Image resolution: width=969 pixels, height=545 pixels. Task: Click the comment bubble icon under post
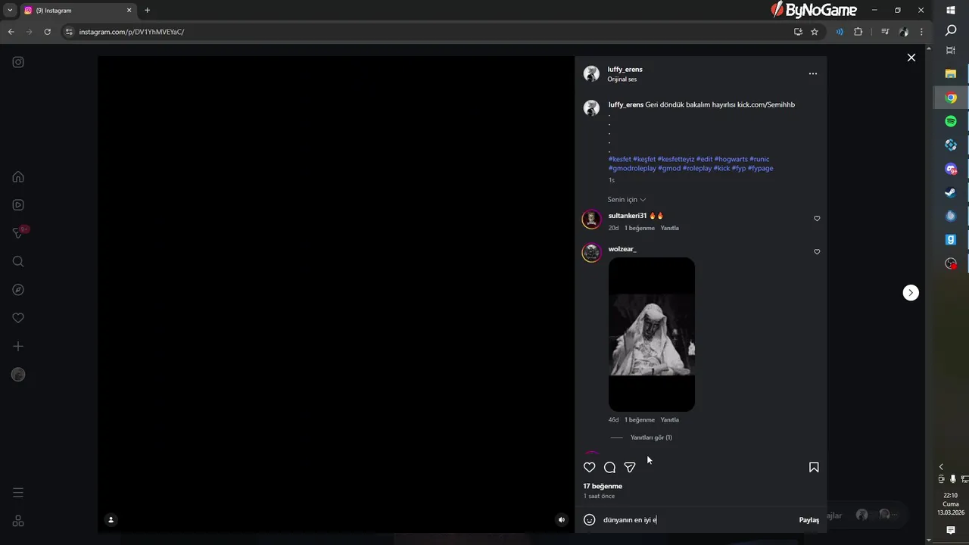[x=609, y=467]
